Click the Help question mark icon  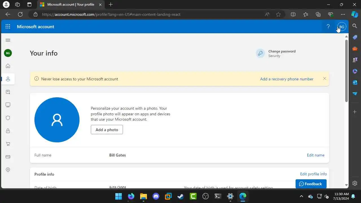click(328, 27)
